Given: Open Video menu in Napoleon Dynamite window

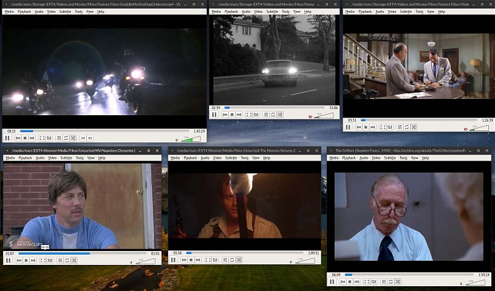Looking at the screenshot, I should 52,158.
